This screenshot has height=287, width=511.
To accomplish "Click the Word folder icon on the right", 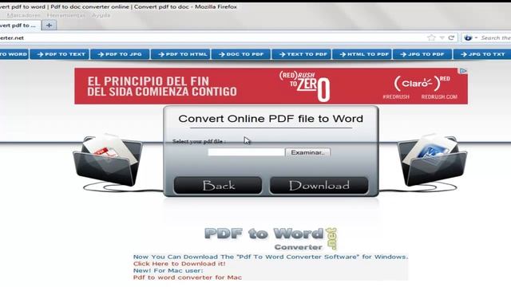I will click(x=433, y=160).
